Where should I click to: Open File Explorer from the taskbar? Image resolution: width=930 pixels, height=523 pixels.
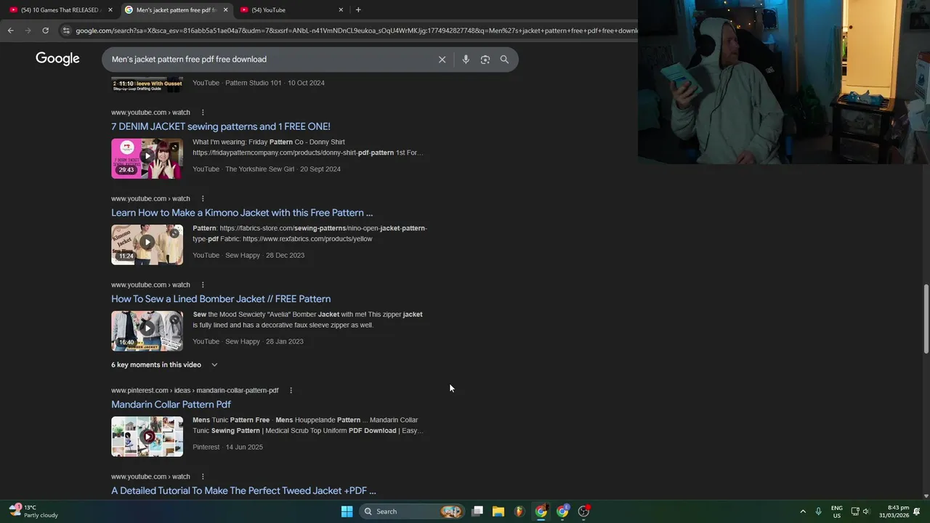click(498, 511)
